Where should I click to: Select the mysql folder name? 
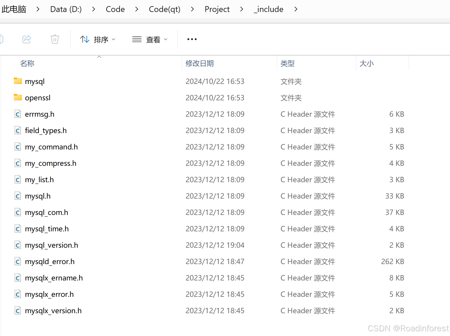click(x=35, y=82)
